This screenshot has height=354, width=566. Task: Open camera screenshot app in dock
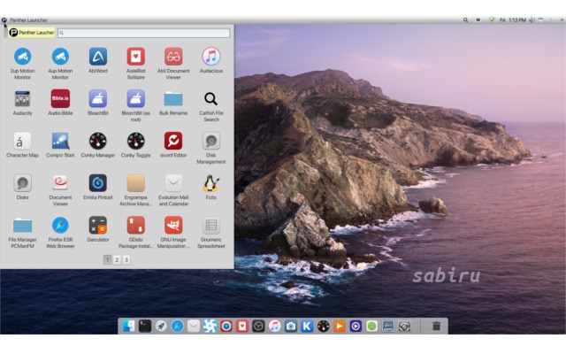coord(291,327)
